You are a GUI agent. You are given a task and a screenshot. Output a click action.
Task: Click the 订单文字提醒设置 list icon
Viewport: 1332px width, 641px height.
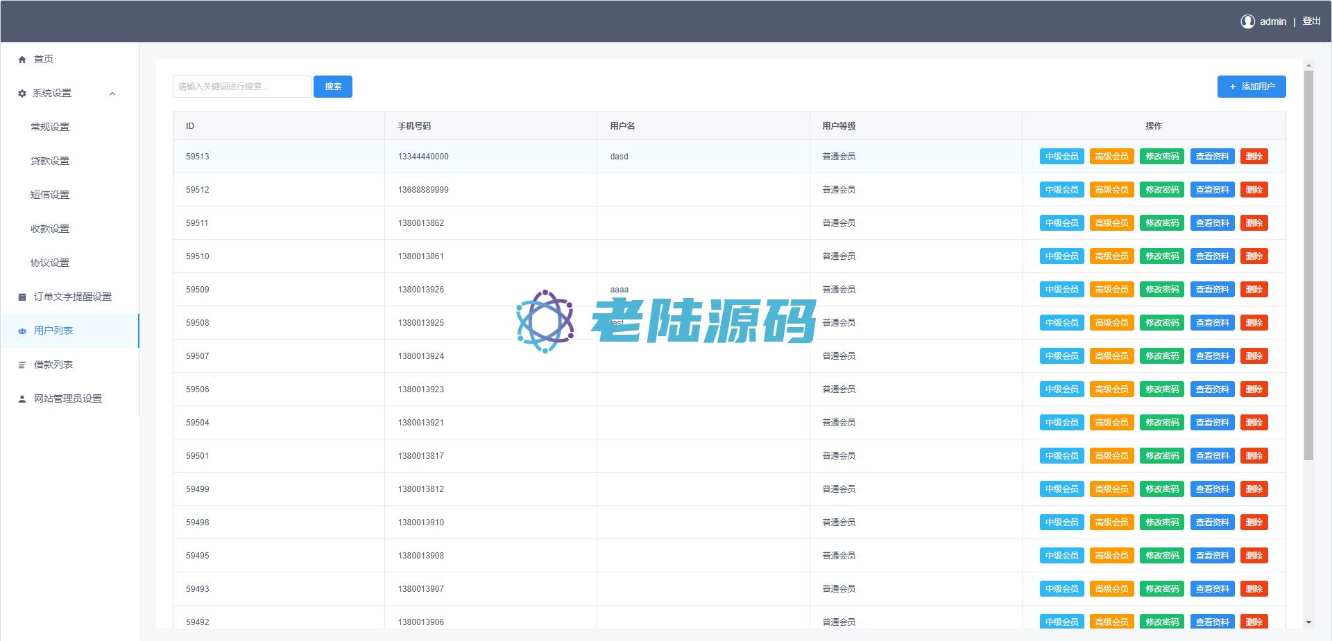click(x=22, y=297)
